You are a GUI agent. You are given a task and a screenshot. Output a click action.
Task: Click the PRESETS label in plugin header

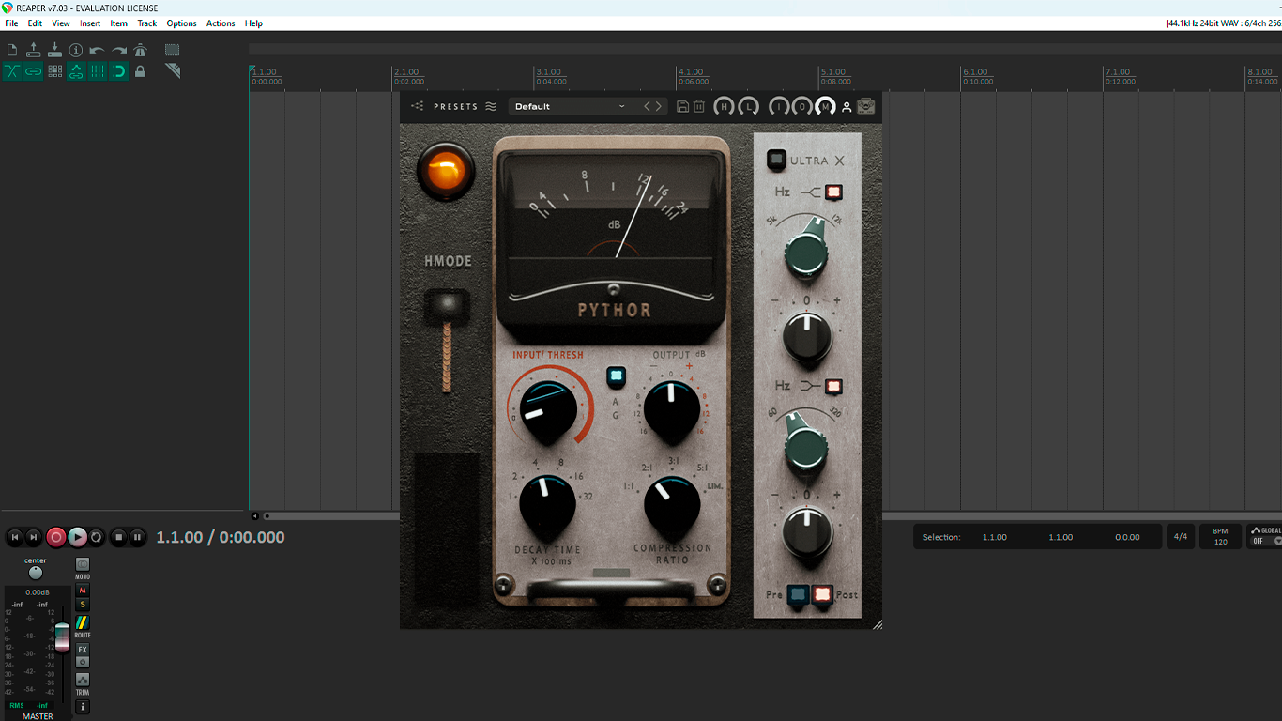click(456, 107)
